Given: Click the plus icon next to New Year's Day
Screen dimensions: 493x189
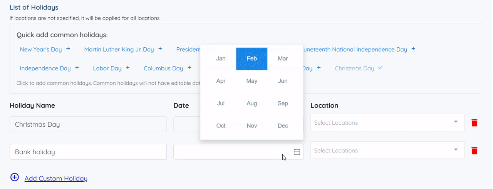Looking at the screenshot, I should pos(68,49).
